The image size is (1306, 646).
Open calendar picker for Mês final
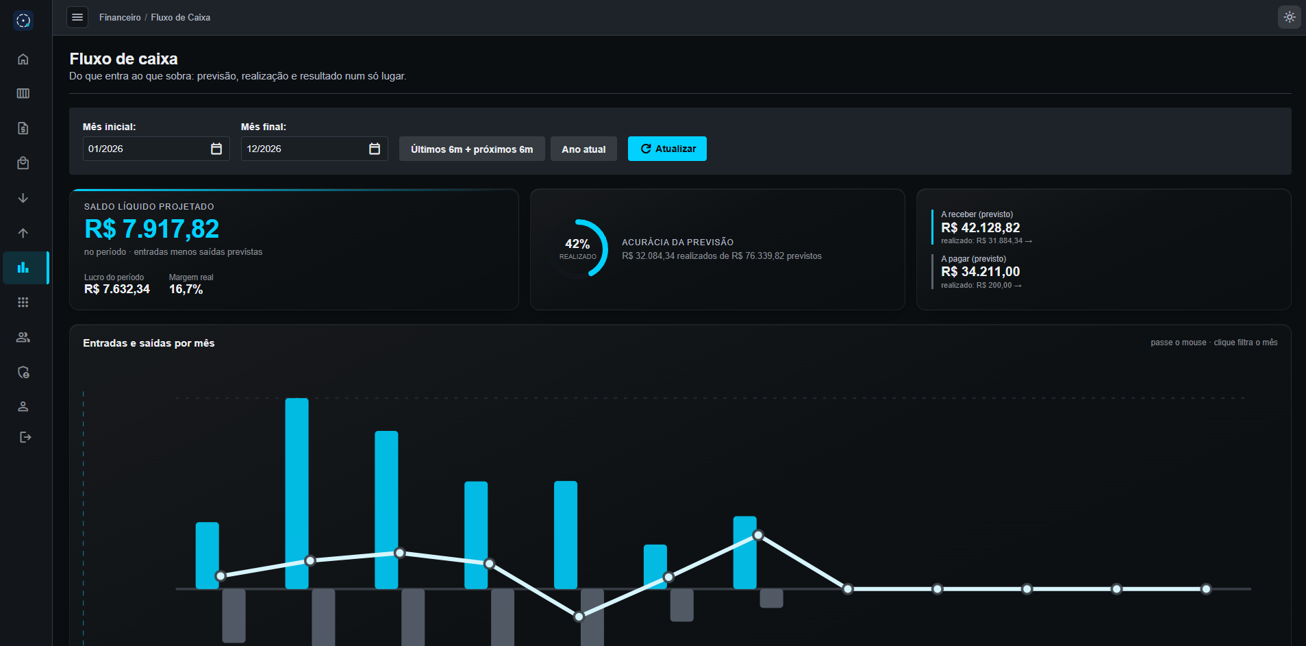click(375, 149)
